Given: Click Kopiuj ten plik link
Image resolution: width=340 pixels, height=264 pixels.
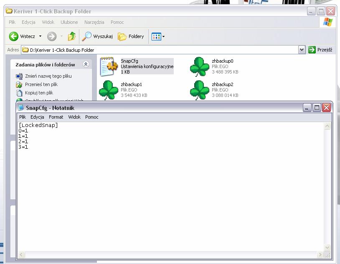Looking at the screenshot, I should [39, 93].
